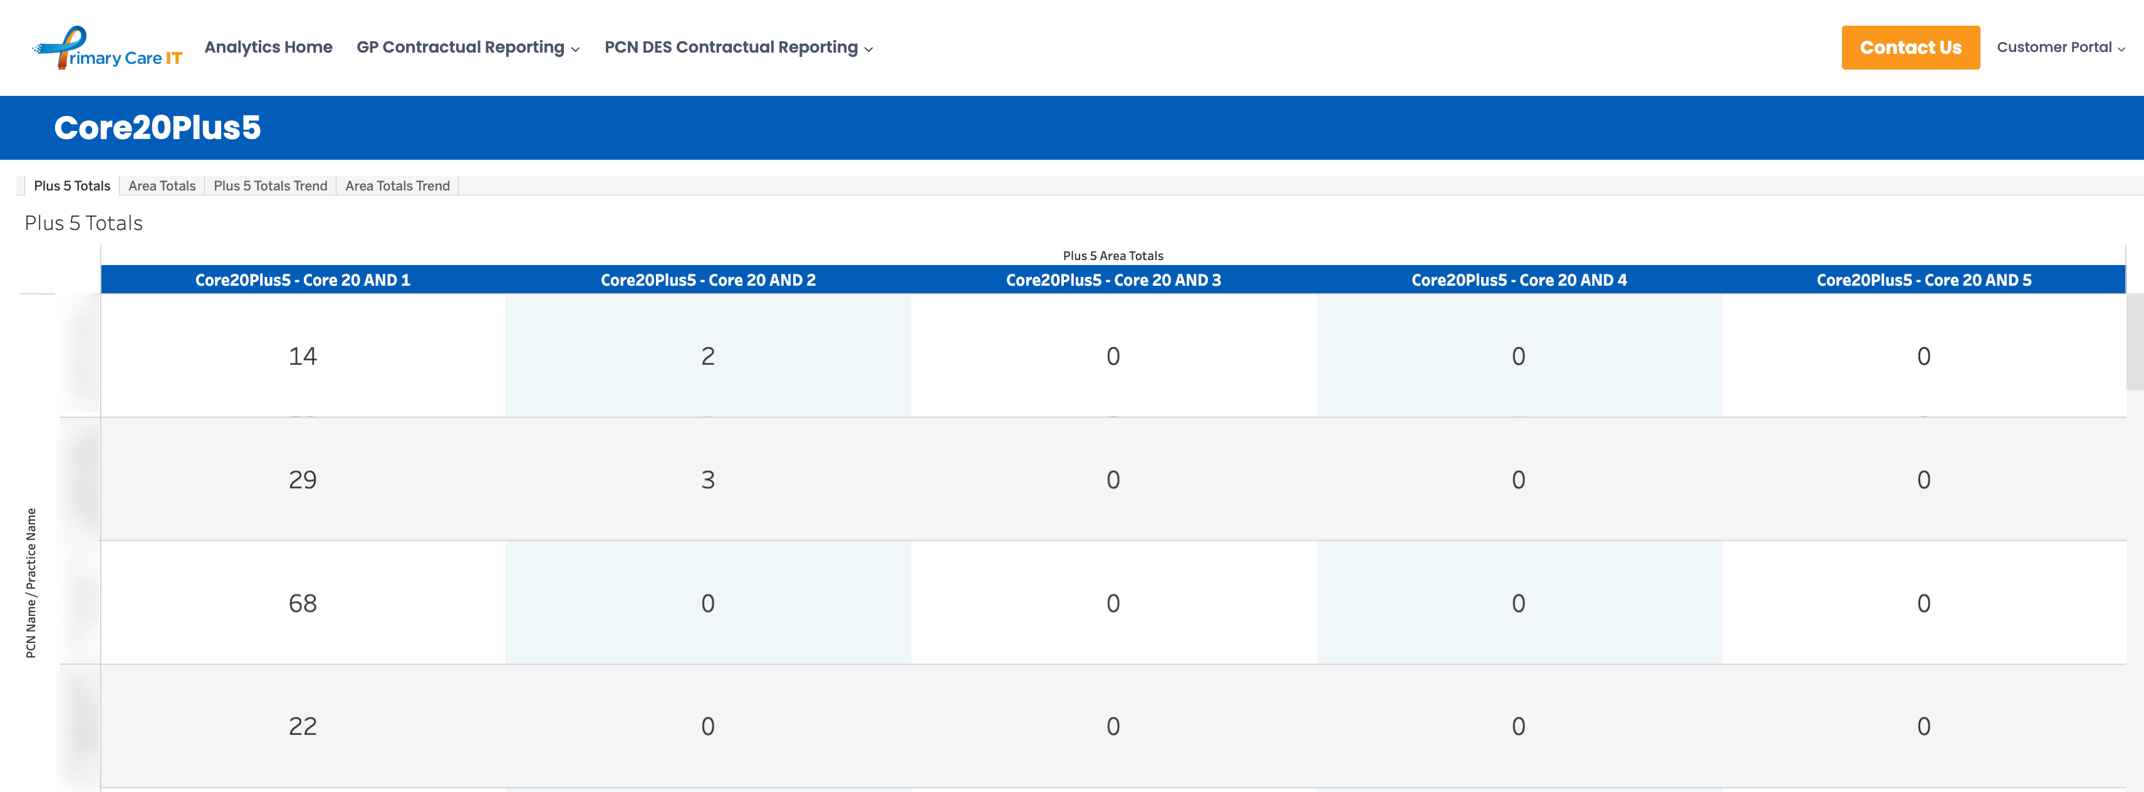Viewport: 2144px width, 792px height.
Task: Click the Contact Us button
Action: [x=1910, y=48]
